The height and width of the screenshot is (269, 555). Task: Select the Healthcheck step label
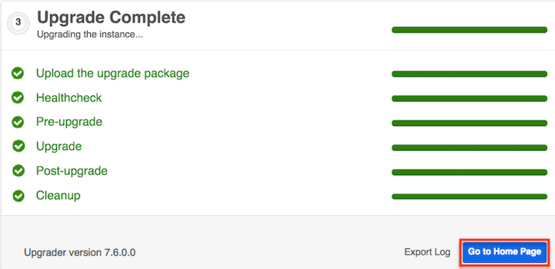pyautogui.click(x=69, y=98)
